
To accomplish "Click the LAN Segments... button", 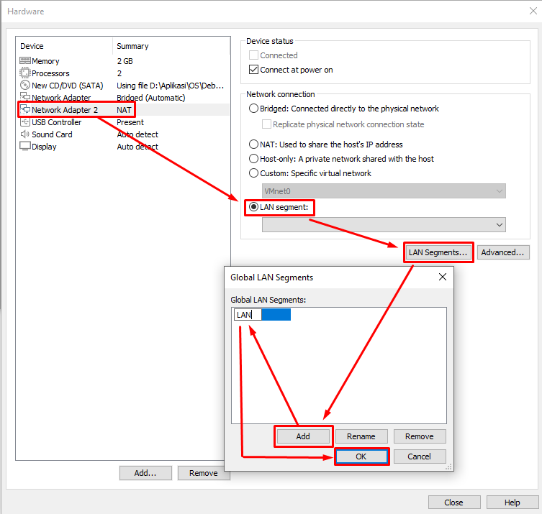I will point(438,252).
